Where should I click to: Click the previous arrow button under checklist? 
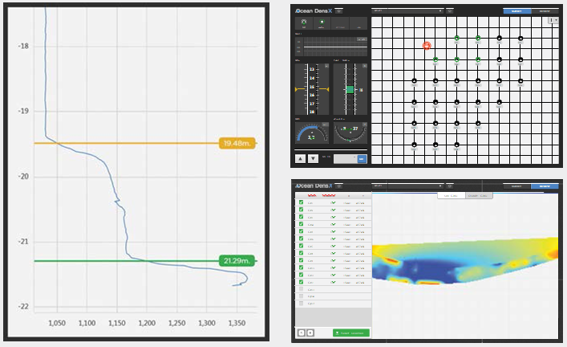coord(302,332)
